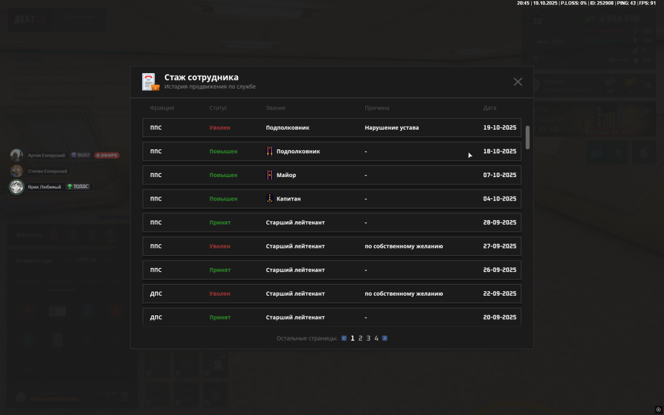Click the BUG? tag beside Артем

(81, 156)
